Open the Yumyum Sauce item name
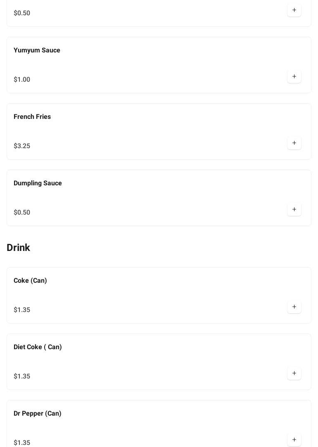318x447 pixels. (37, 50)
